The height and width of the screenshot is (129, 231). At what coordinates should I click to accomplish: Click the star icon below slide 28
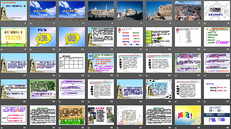(x=89, y=102)
